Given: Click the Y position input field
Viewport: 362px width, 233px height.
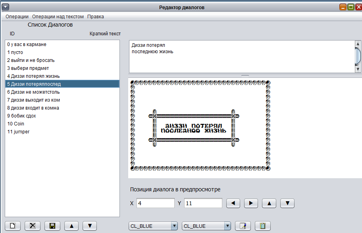Looking at the screenshot, I should click(x=203, y=203).
